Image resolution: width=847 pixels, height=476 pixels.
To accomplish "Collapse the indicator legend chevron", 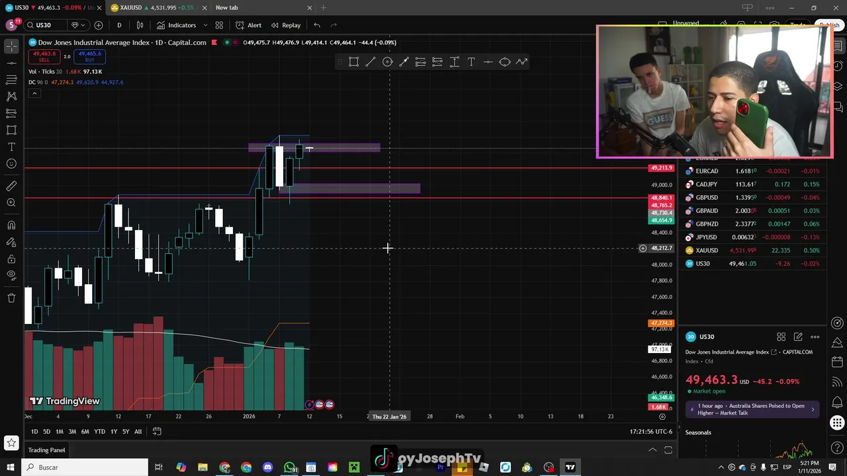I will (34, 93).
